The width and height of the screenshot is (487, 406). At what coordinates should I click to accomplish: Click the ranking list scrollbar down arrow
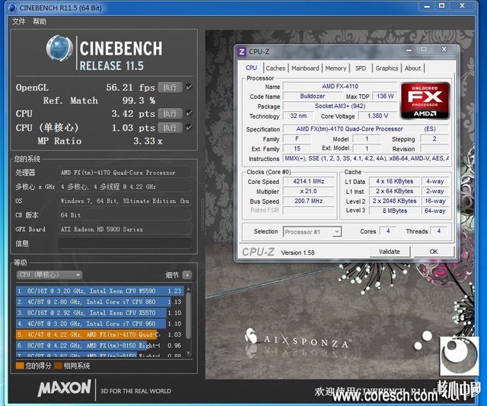point(188,354)
